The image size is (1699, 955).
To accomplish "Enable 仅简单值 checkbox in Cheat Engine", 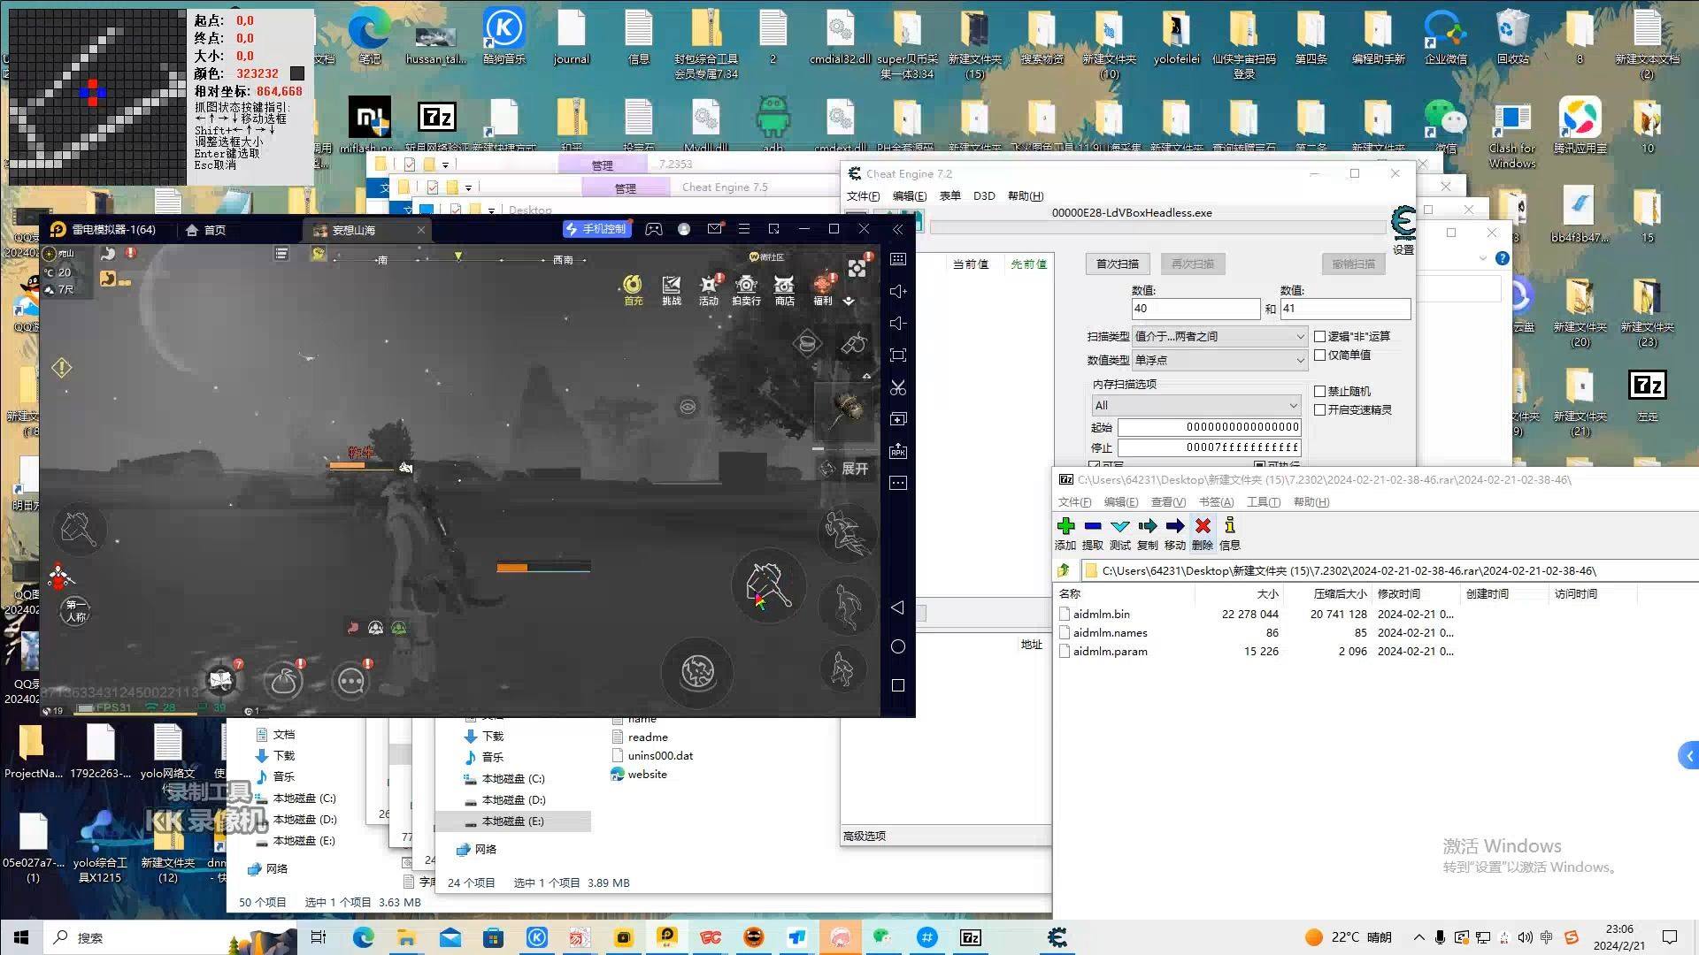I will (1319, 355).
